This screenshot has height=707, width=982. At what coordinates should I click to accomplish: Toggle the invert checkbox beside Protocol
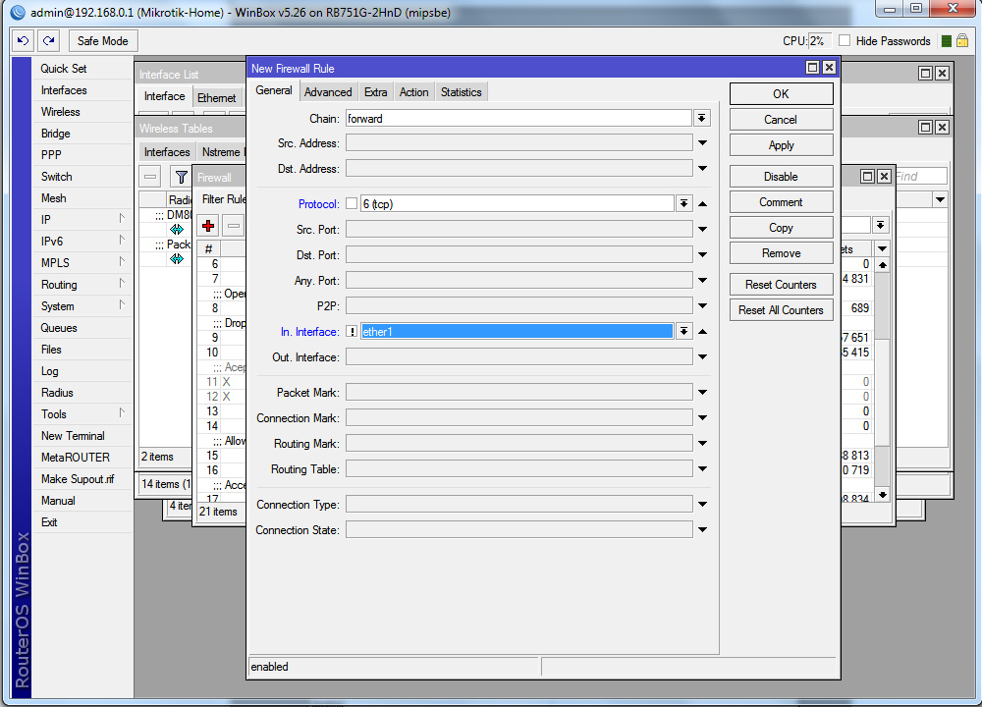click(x=352, y=204)
